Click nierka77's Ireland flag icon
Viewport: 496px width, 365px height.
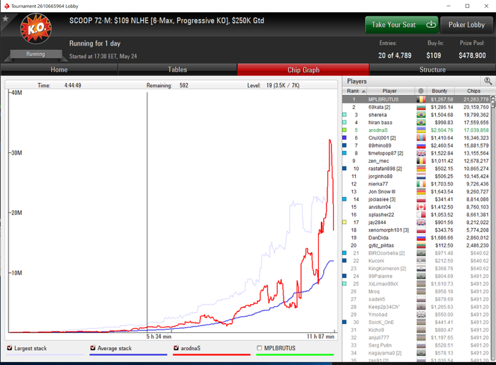click(x=421, y=184)
